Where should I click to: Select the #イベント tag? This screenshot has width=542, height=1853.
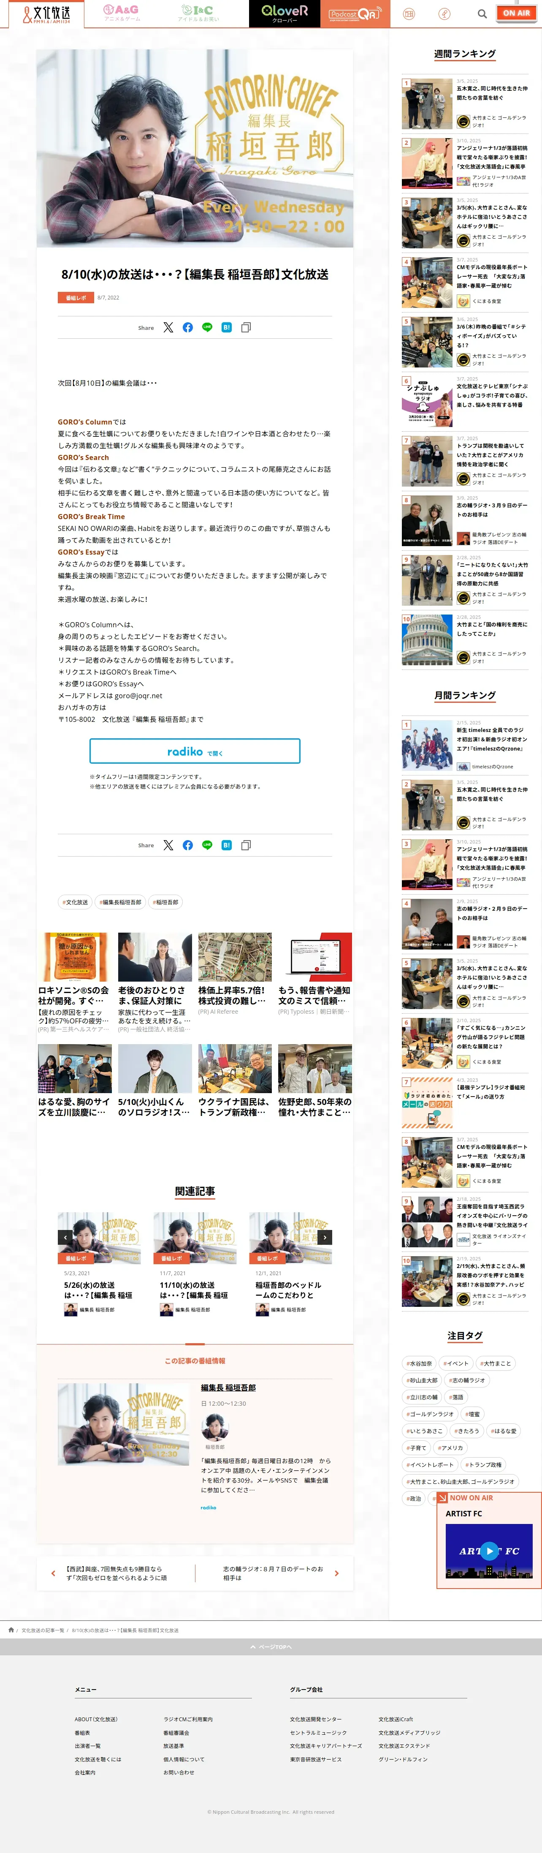[456, 1363]
